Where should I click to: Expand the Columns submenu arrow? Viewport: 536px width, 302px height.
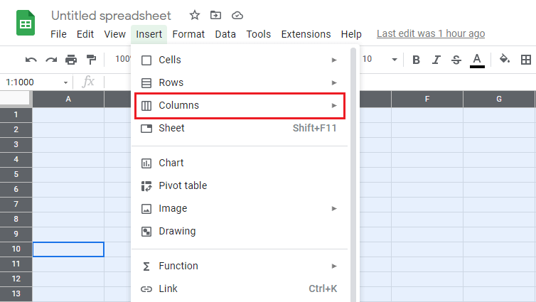point(334,106)
